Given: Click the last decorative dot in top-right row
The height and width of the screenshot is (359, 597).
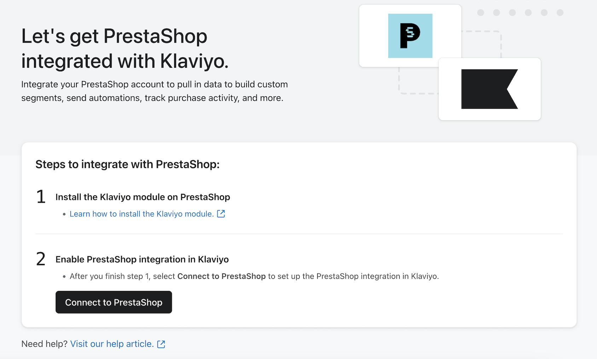Looking at the screenshot, I should 560,13.
